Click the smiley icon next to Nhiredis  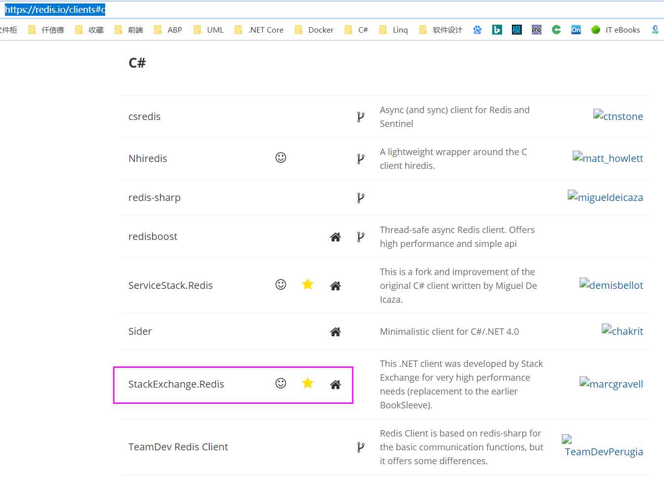click(x=281, y=158)
